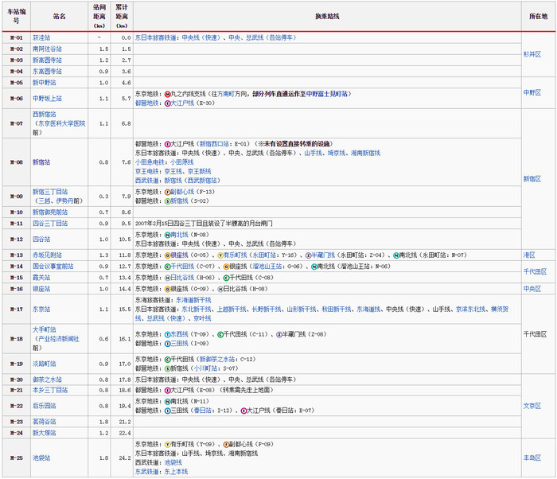Image resolution: width=557 pixels, height=479 pixels.
Task: Open the 杉并区 district link
Action: 532,55
